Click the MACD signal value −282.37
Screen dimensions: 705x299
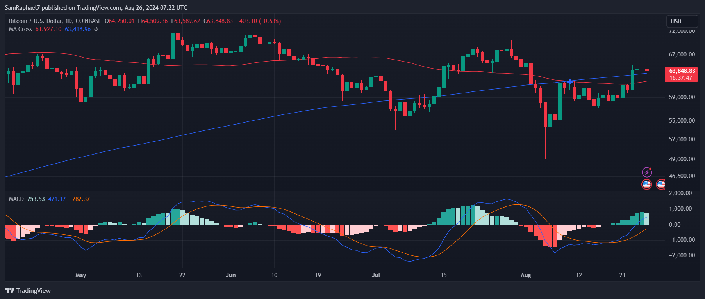coord(80,199)
